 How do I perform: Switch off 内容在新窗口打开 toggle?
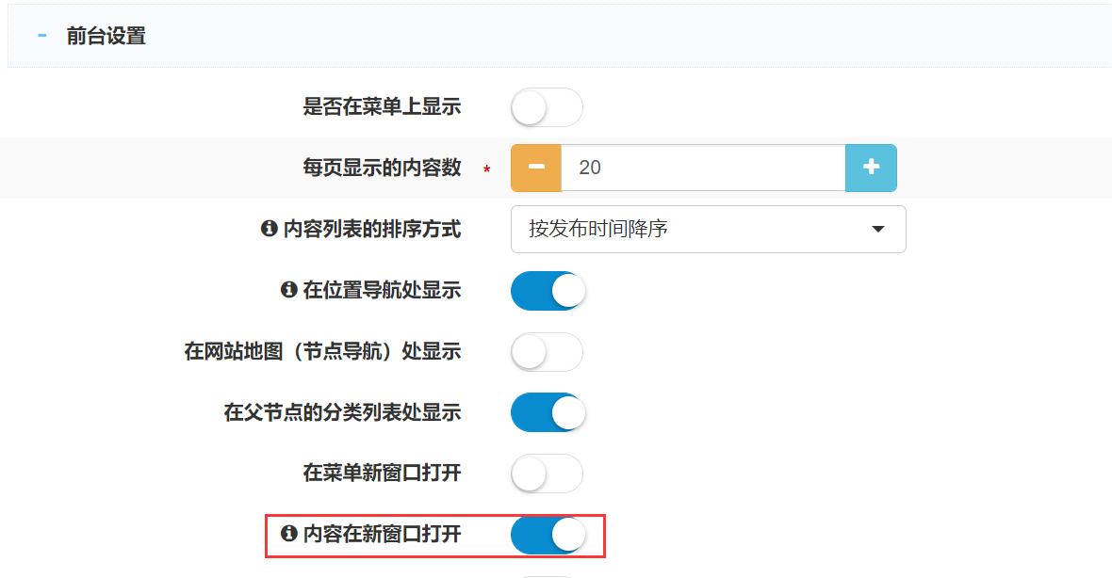coord(548,535)
